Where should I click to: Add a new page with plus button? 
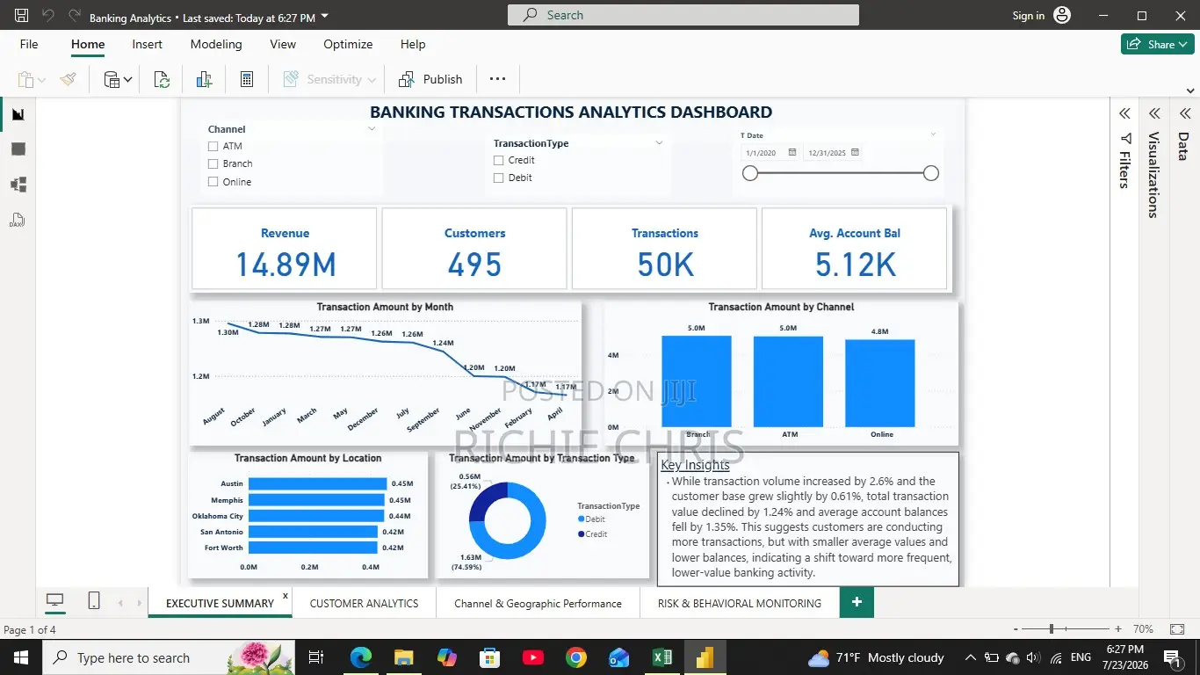pos(857,602)
